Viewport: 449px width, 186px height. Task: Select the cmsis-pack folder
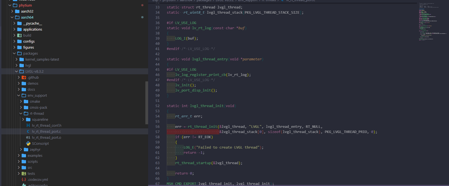(38, 108)
